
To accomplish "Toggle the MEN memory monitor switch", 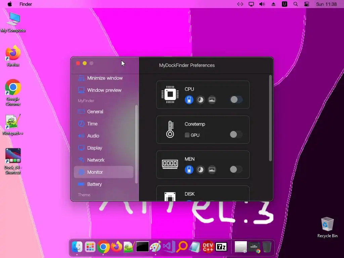I will pyautogui.click(x=236, y=169).
